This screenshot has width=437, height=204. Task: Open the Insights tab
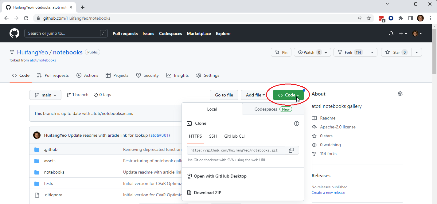(x=178, y=75)
